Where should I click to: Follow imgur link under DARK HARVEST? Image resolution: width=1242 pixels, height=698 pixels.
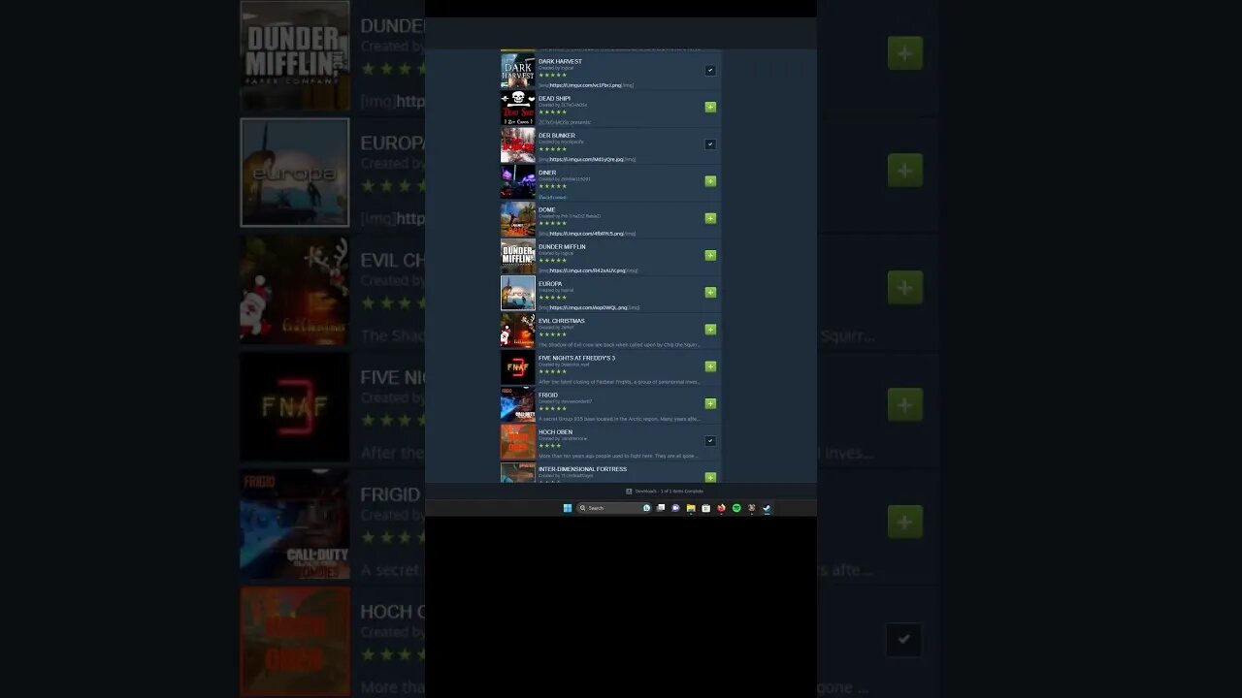pos(584,85)
